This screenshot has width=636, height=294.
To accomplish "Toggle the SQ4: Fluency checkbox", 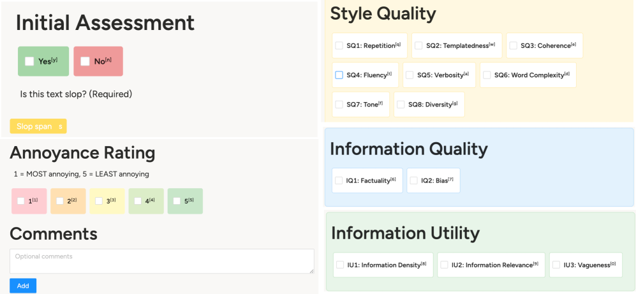I will coord(339,75).
